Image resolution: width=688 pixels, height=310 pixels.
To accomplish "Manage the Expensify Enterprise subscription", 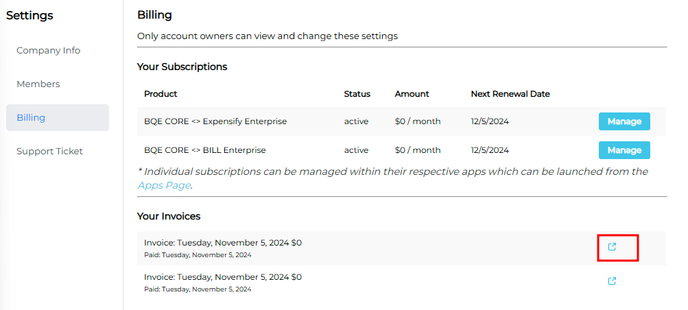I will (624, 121).
